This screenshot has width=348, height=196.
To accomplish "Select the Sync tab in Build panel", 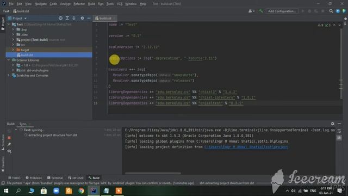I will tap(23, 124).
